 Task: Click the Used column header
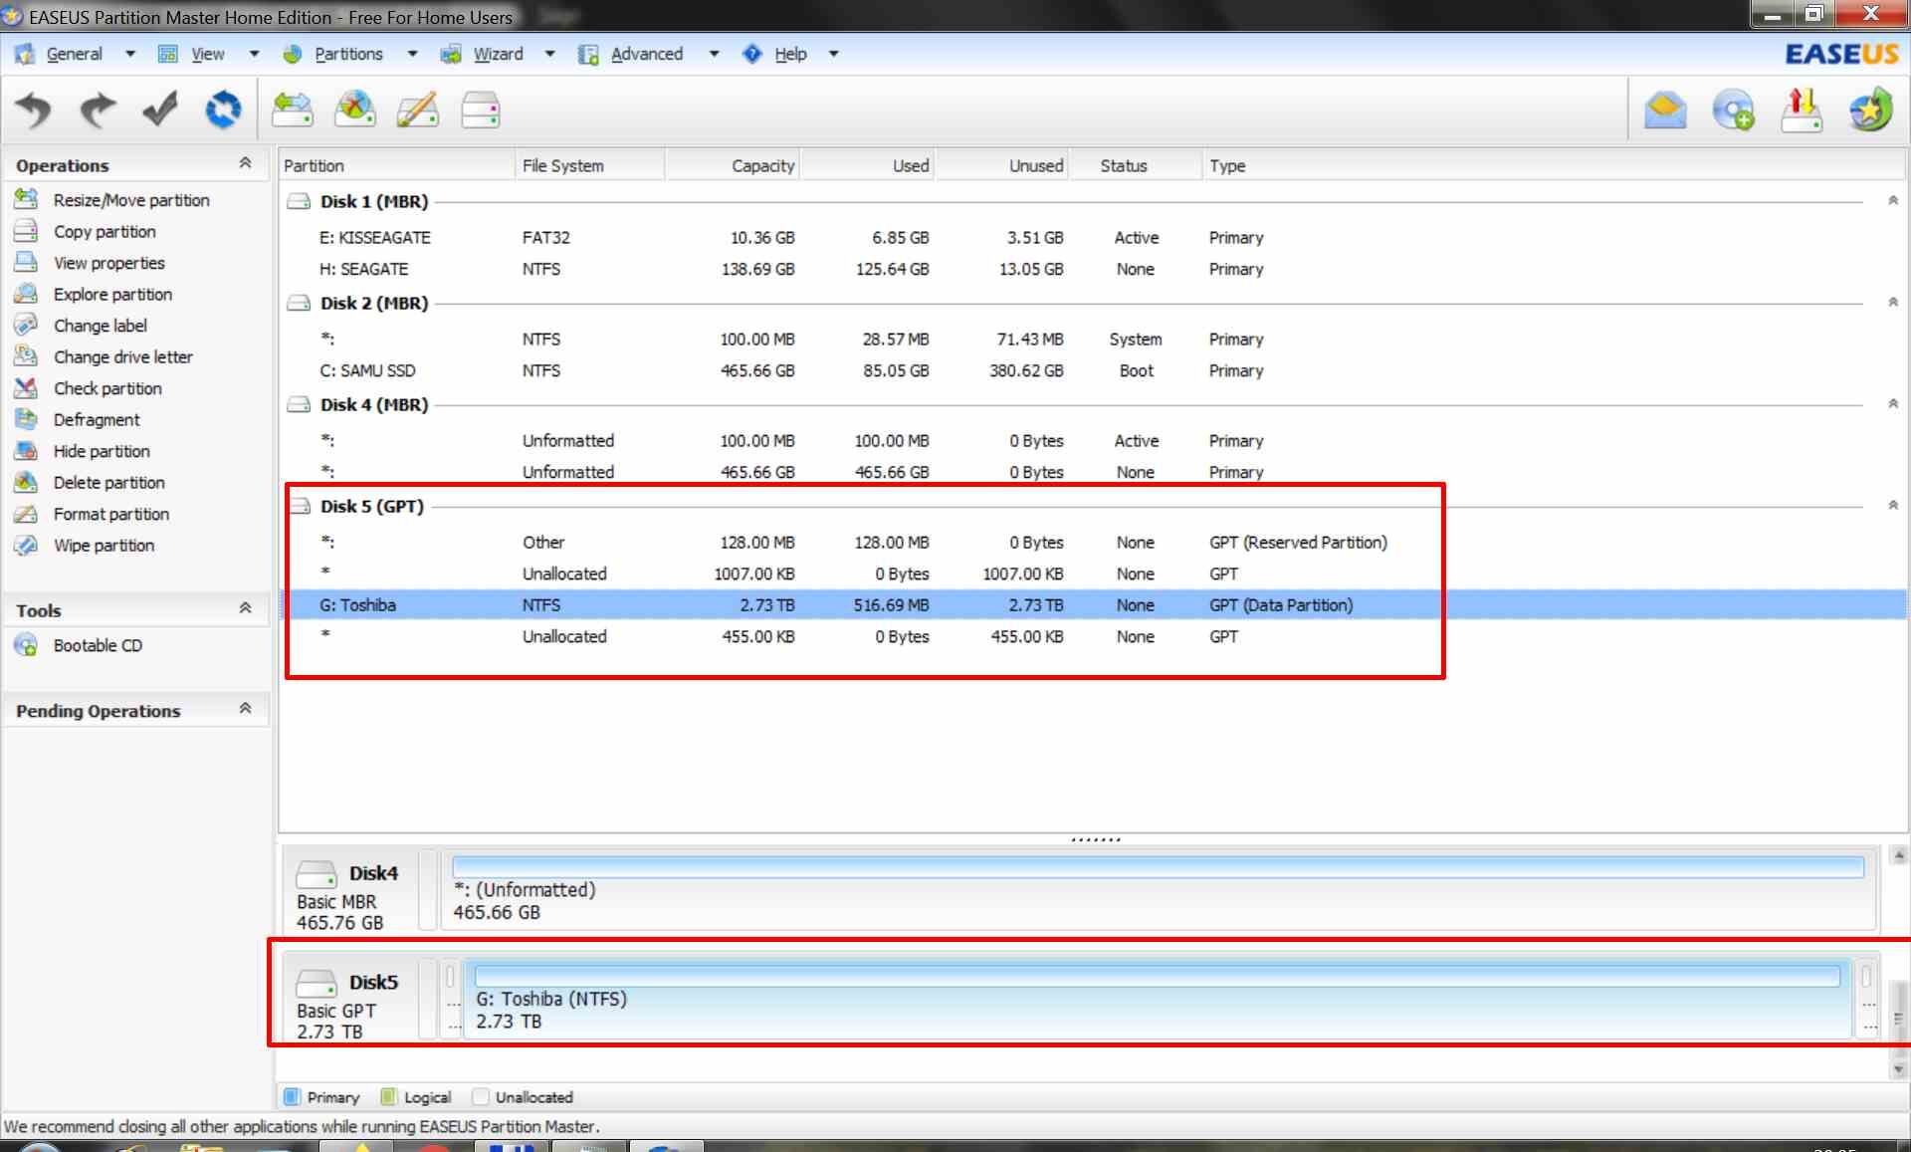[x=868, y=165]
